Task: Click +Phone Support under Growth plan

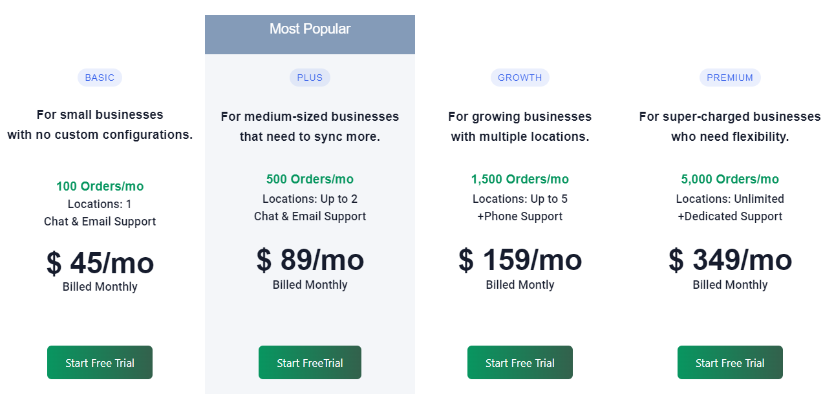Action: 520,216
